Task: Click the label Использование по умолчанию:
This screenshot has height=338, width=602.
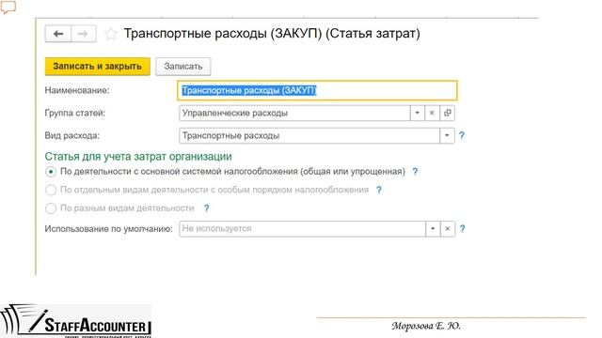Action: coord(109,229)
